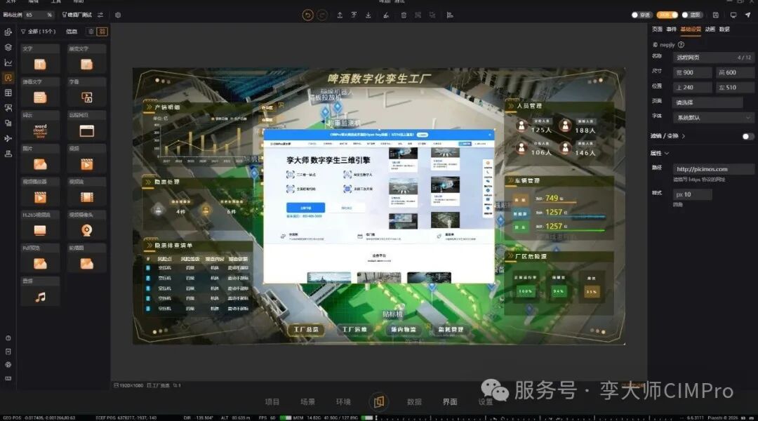
Task: Select the word cloud component icon
Action: tap(40, 131)
